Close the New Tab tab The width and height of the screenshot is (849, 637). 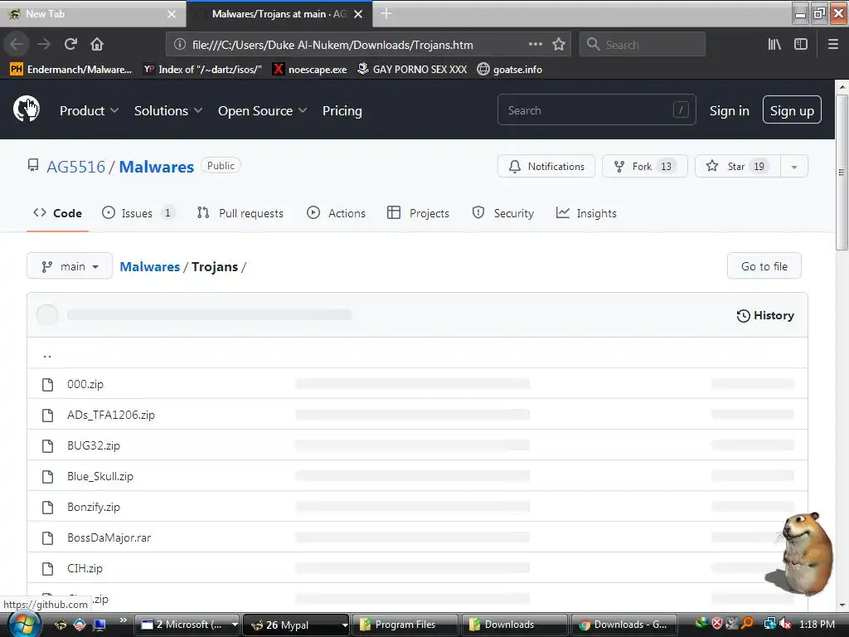pos(171,14)
